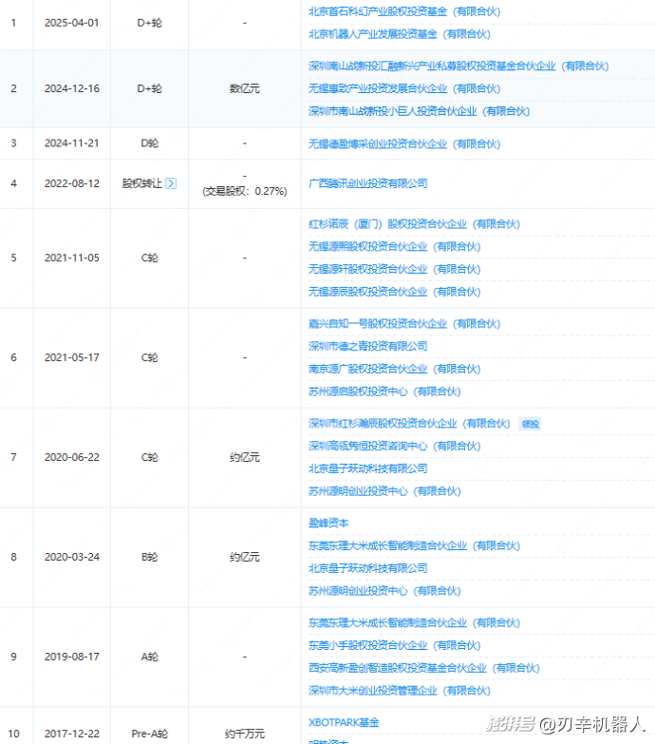Open 无锡源辰股权投资合伙企业 link
The height and width of the screenshot is (744, 655).
394,292
